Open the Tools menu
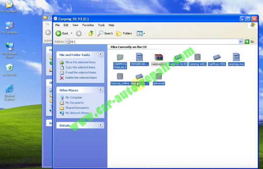The image size is (263, 169). [101, 25]
